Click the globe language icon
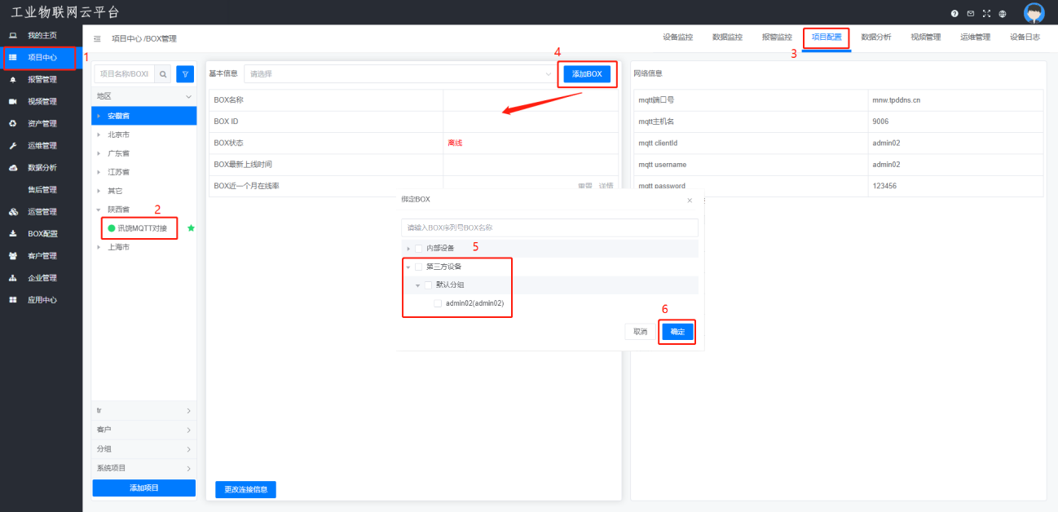The image size is (1058, 512). point(1002,14)
